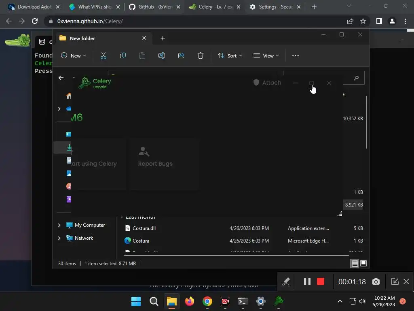Click the Copy icon in Explorer toolbar
The width and height of the screenshot is (414, 311).
click(x=123, y=55)
